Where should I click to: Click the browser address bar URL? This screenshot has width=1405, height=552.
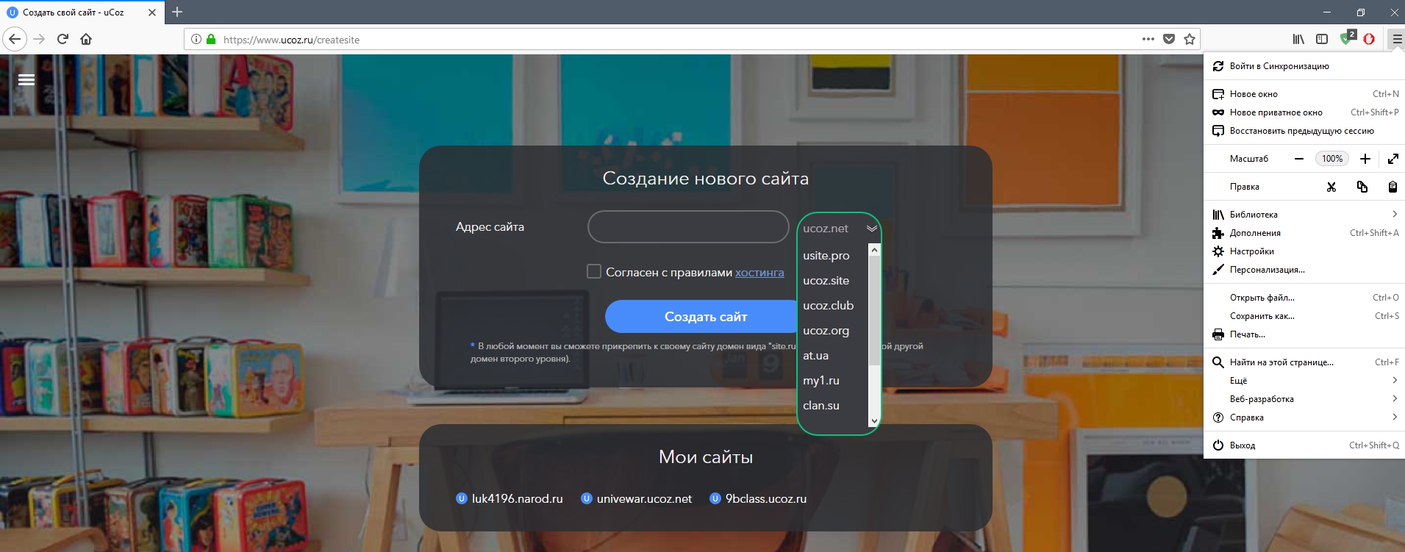tap(291, 40)
